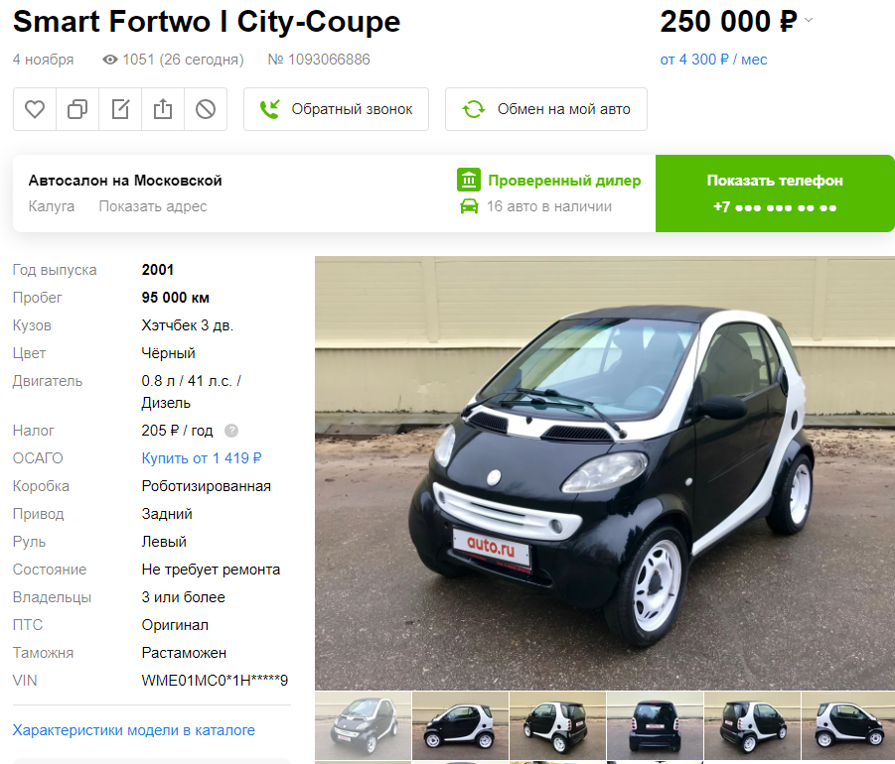Click the tax info question mark icon
895x764 pixels.
[231, 431]
